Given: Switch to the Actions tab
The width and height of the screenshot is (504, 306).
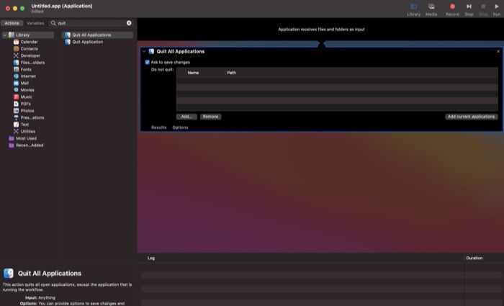Looking at the screenshot, I should 12,23.
